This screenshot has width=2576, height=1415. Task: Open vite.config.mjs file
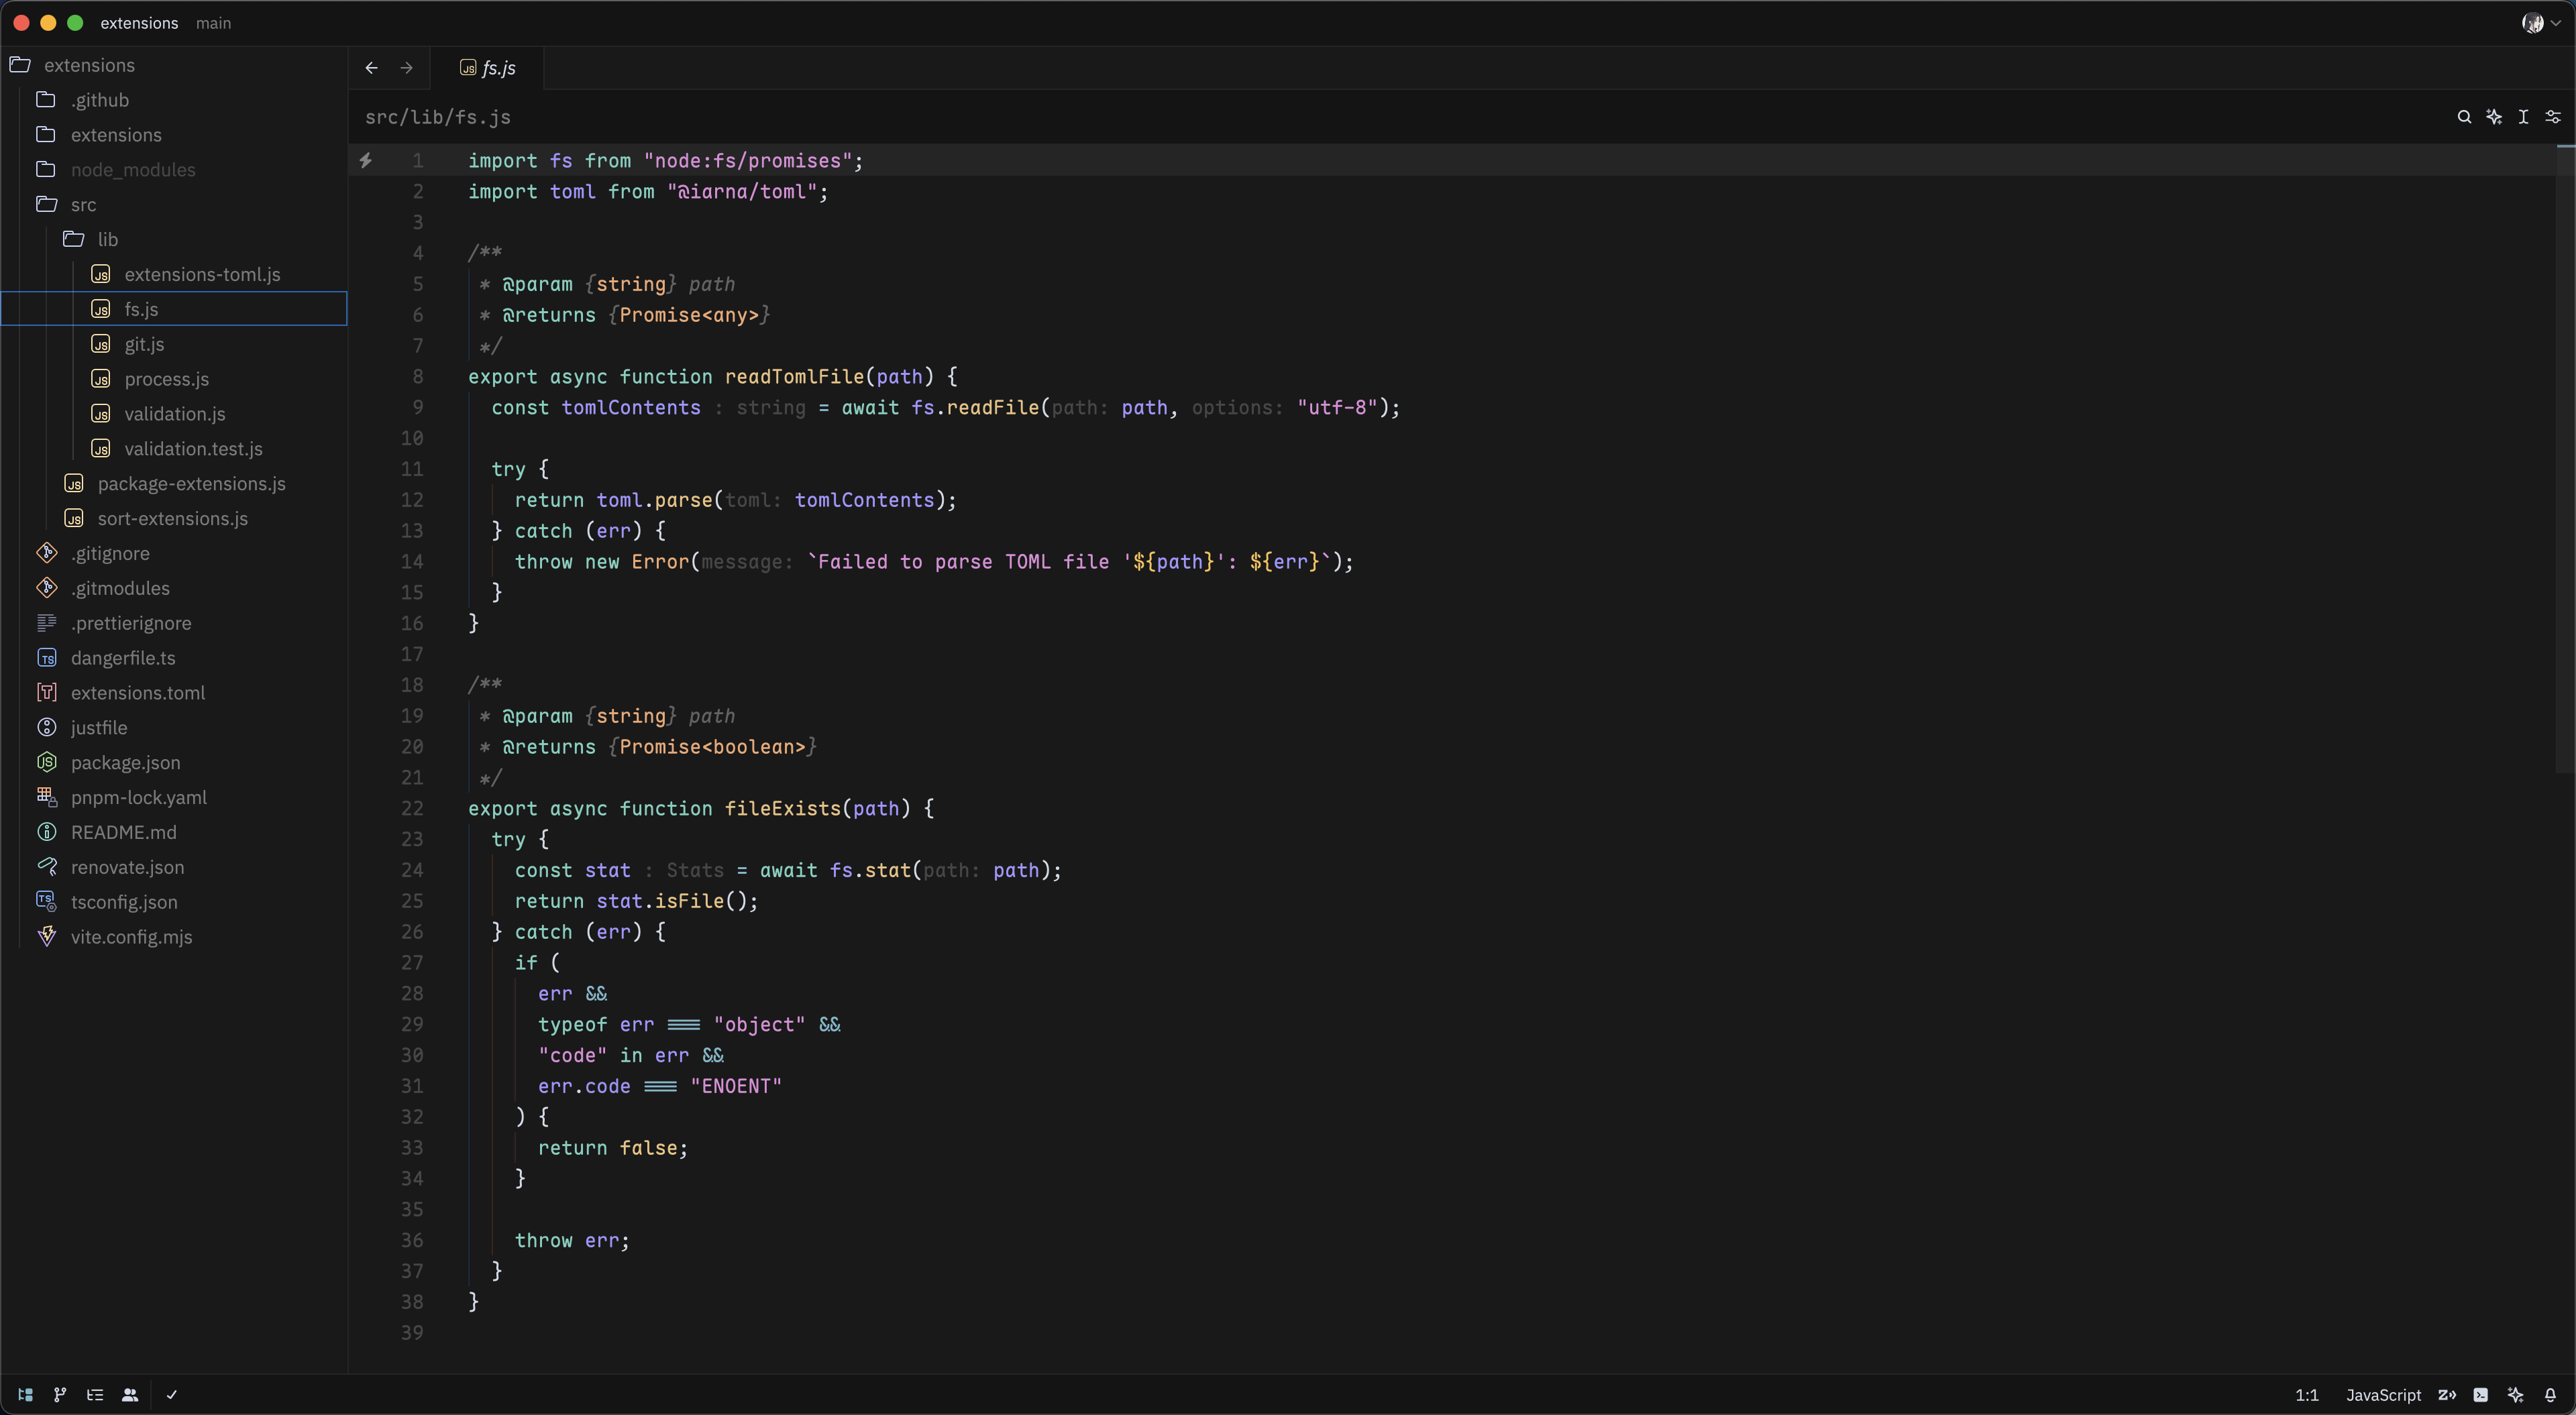point(174,937)
